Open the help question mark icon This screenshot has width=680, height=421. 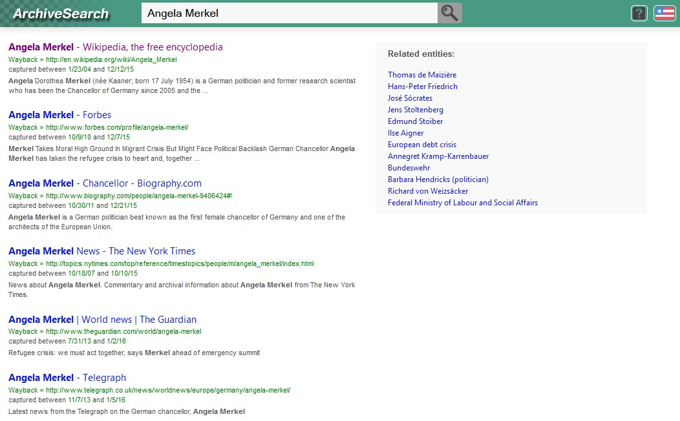tap(639, 14)
